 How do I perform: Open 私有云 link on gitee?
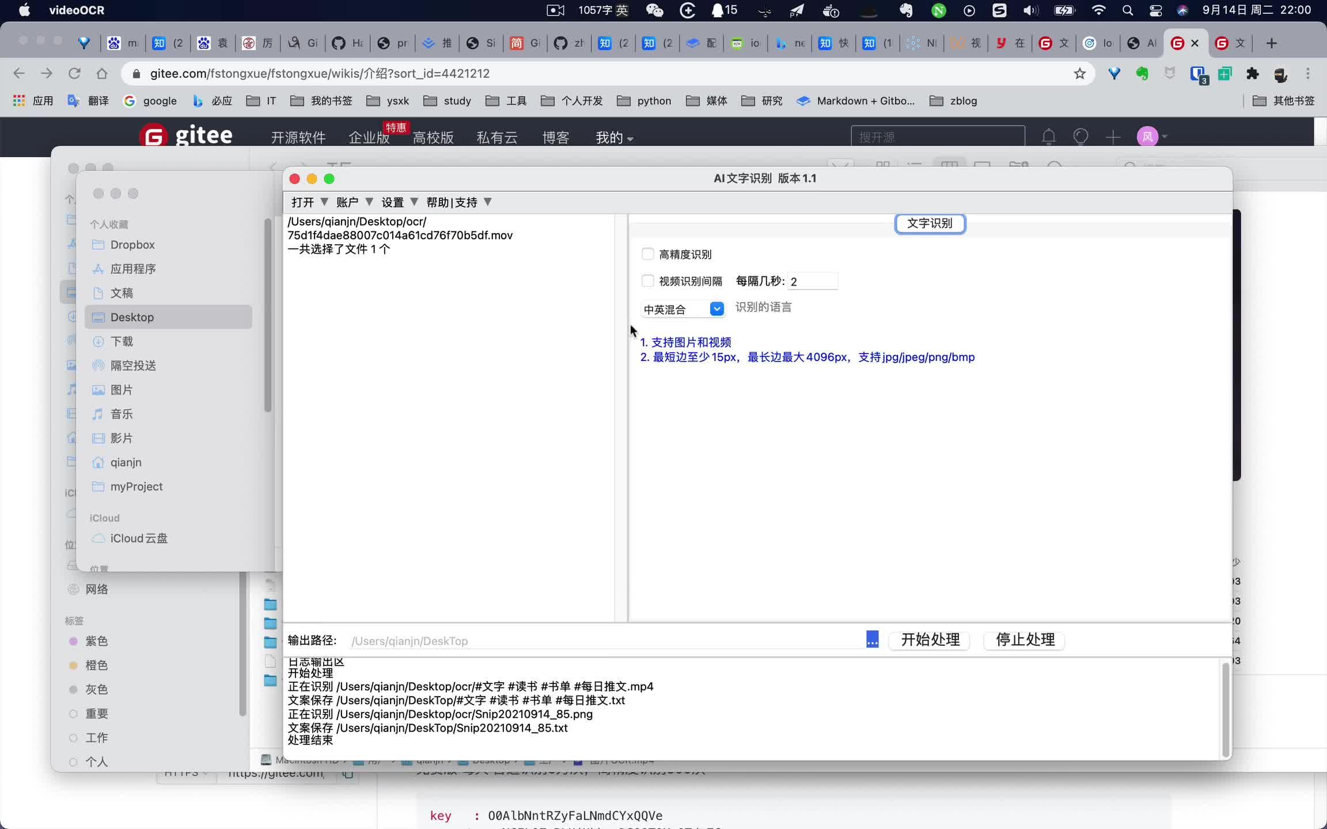pyautogui.click(x=497, y=138)
